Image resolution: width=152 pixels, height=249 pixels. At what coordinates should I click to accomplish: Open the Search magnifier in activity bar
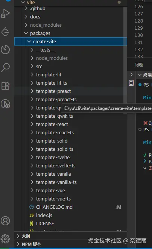(x=5, y=67)
